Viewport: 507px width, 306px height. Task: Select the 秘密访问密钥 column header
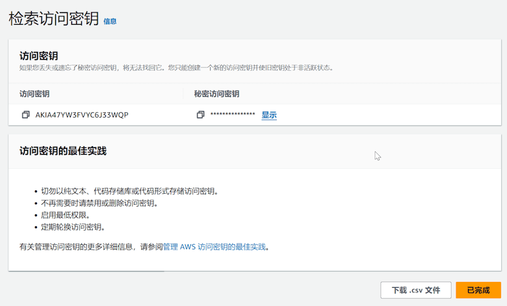coord(216,94)
